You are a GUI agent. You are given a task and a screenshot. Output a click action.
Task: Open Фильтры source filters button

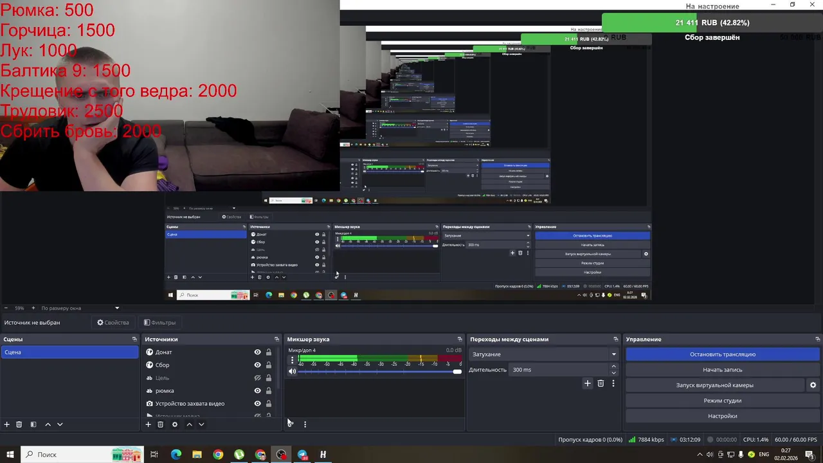[x=159, y=323]
